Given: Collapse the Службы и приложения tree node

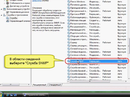Looking at the screenshot, I should 1,15.
